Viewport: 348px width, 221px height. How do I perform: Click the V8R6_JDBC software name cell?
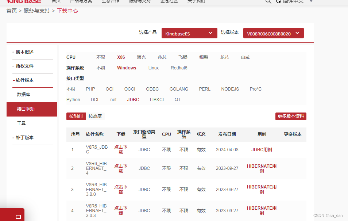click(x=97, y=150)
